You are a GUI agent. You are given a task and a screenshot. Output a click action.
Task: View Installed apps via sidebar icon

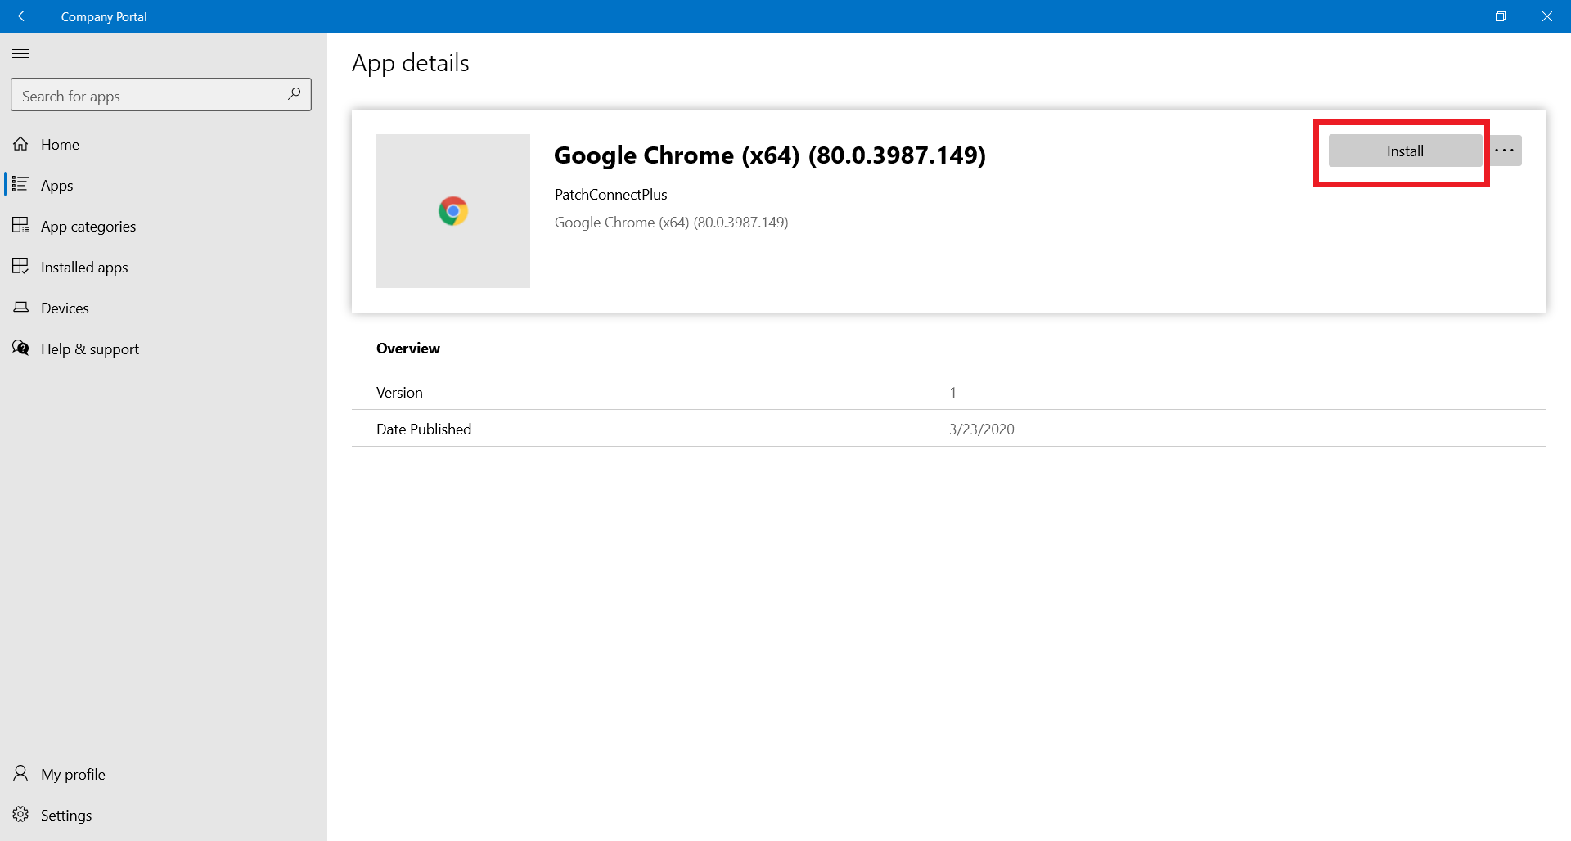click(x=21, y=266)
